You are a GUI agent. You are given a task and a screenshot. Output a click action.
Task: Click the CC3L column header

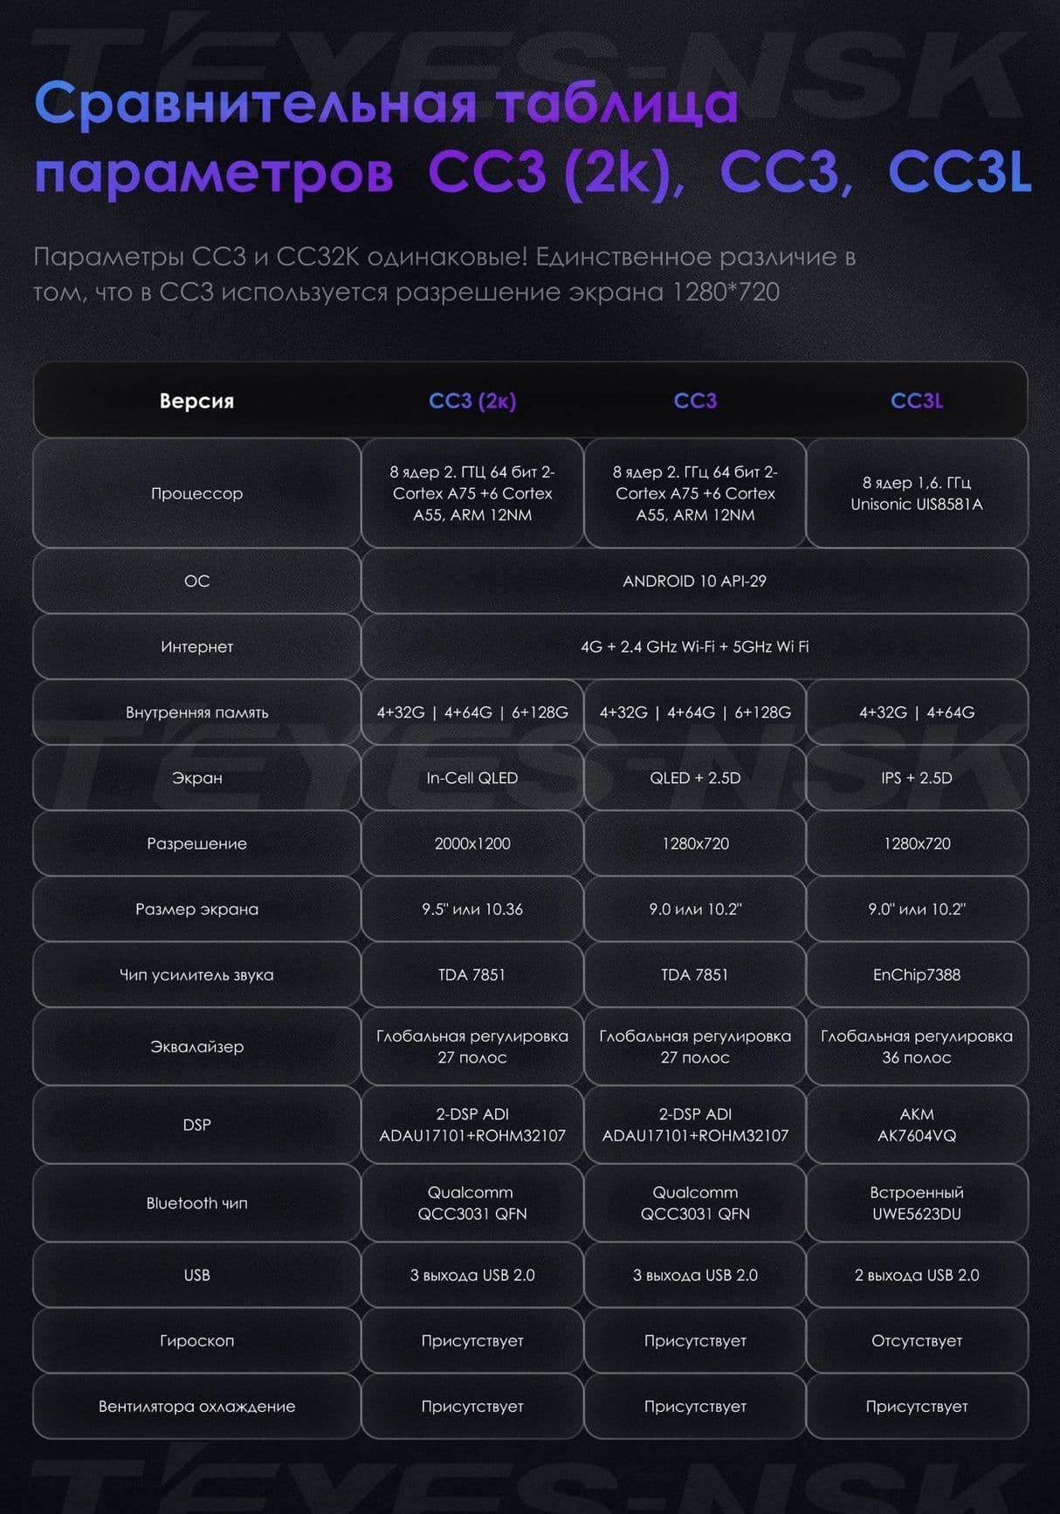(917, 401)
